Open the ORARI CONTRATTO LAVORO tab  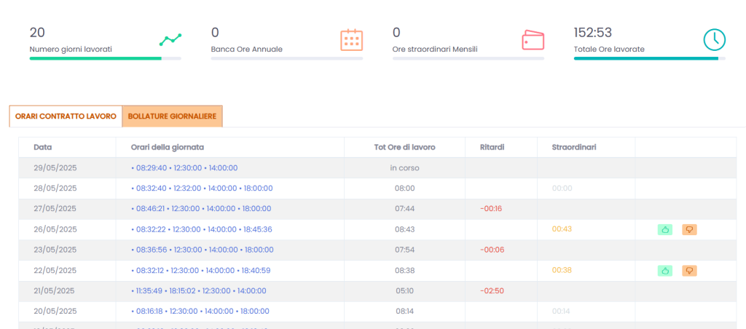[66, 116]
